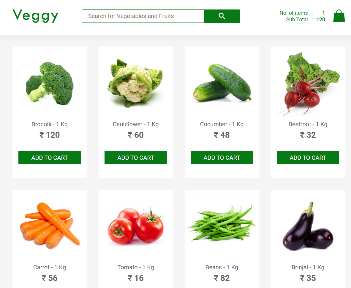Image resolution: width=351 pixels, height=288 pixels.
Task: Click the Brinjal - 1 Kg title
Action: (308, 267)
